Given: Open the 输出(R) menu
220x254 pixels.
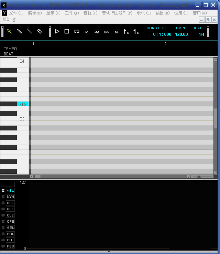Looking at the screenshot, I should [162, 13].
